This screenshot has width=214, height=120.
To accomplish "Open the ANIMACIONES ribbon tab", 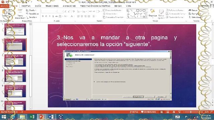I will 69,6.
